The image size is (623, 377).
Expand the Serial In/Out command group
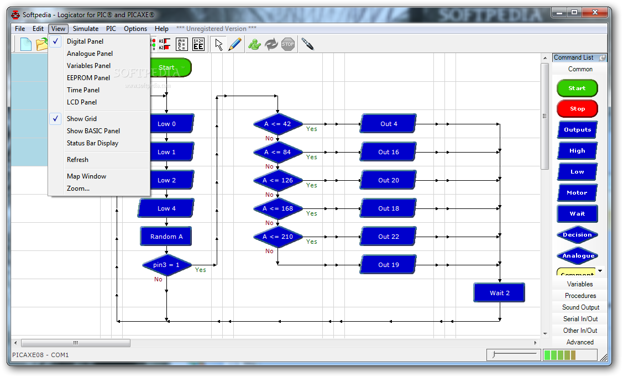point(580,318)
